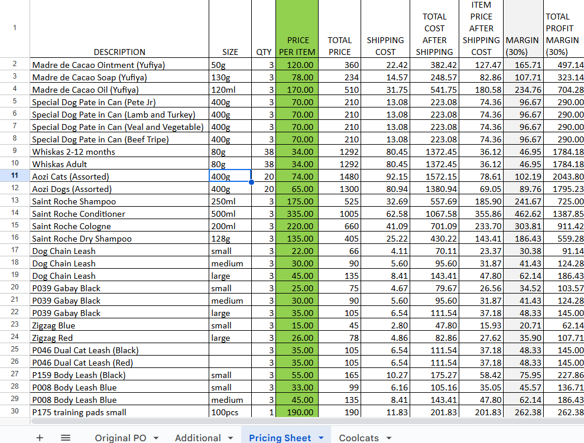The height and width of the screenshot is (443, 584).
Task: Select row header 1
Action: click(x=15, y=28)
